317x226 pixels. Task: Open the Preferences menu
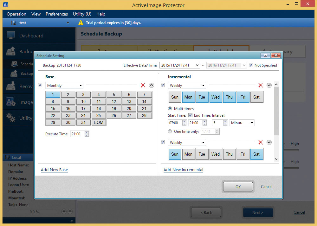(x=57, y=14)
